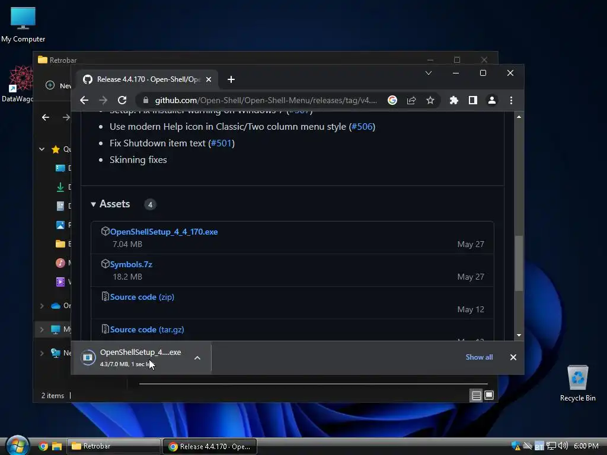Image resolution: width=607 pixels, height=455 pixels.
Task: Download OpenShellSetup_4_4_170.exe
Action: [164, 232]
